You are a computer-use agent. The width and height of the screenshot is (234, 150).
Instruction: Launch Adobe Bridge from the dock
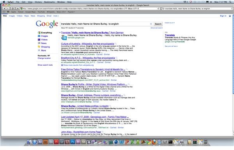tap(46, 142)
